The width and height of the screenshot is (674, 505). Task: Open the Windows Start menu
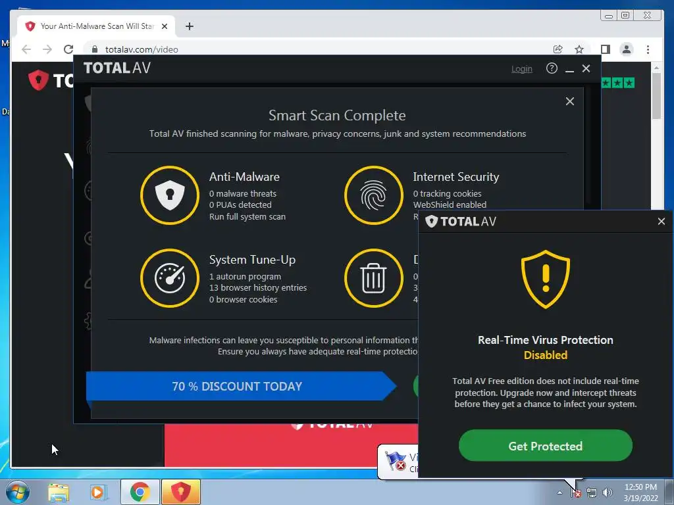click(x=17, y=492)
